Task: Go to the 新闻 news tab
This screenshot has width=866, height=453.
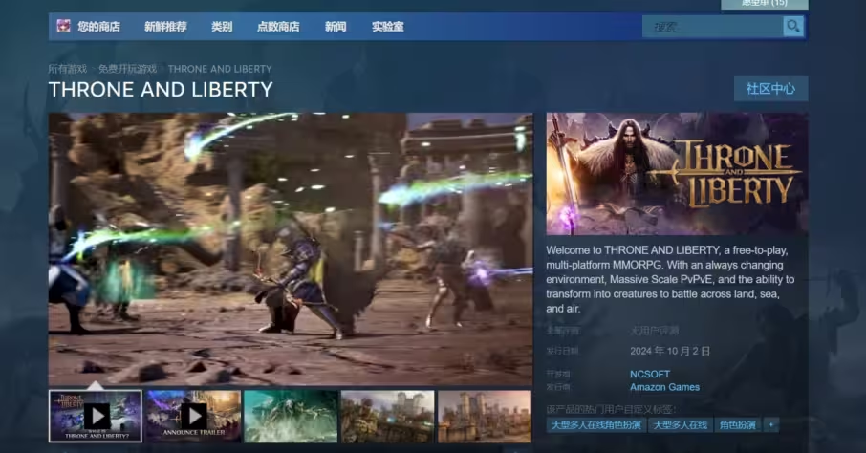Action: [x=336, y=27]
